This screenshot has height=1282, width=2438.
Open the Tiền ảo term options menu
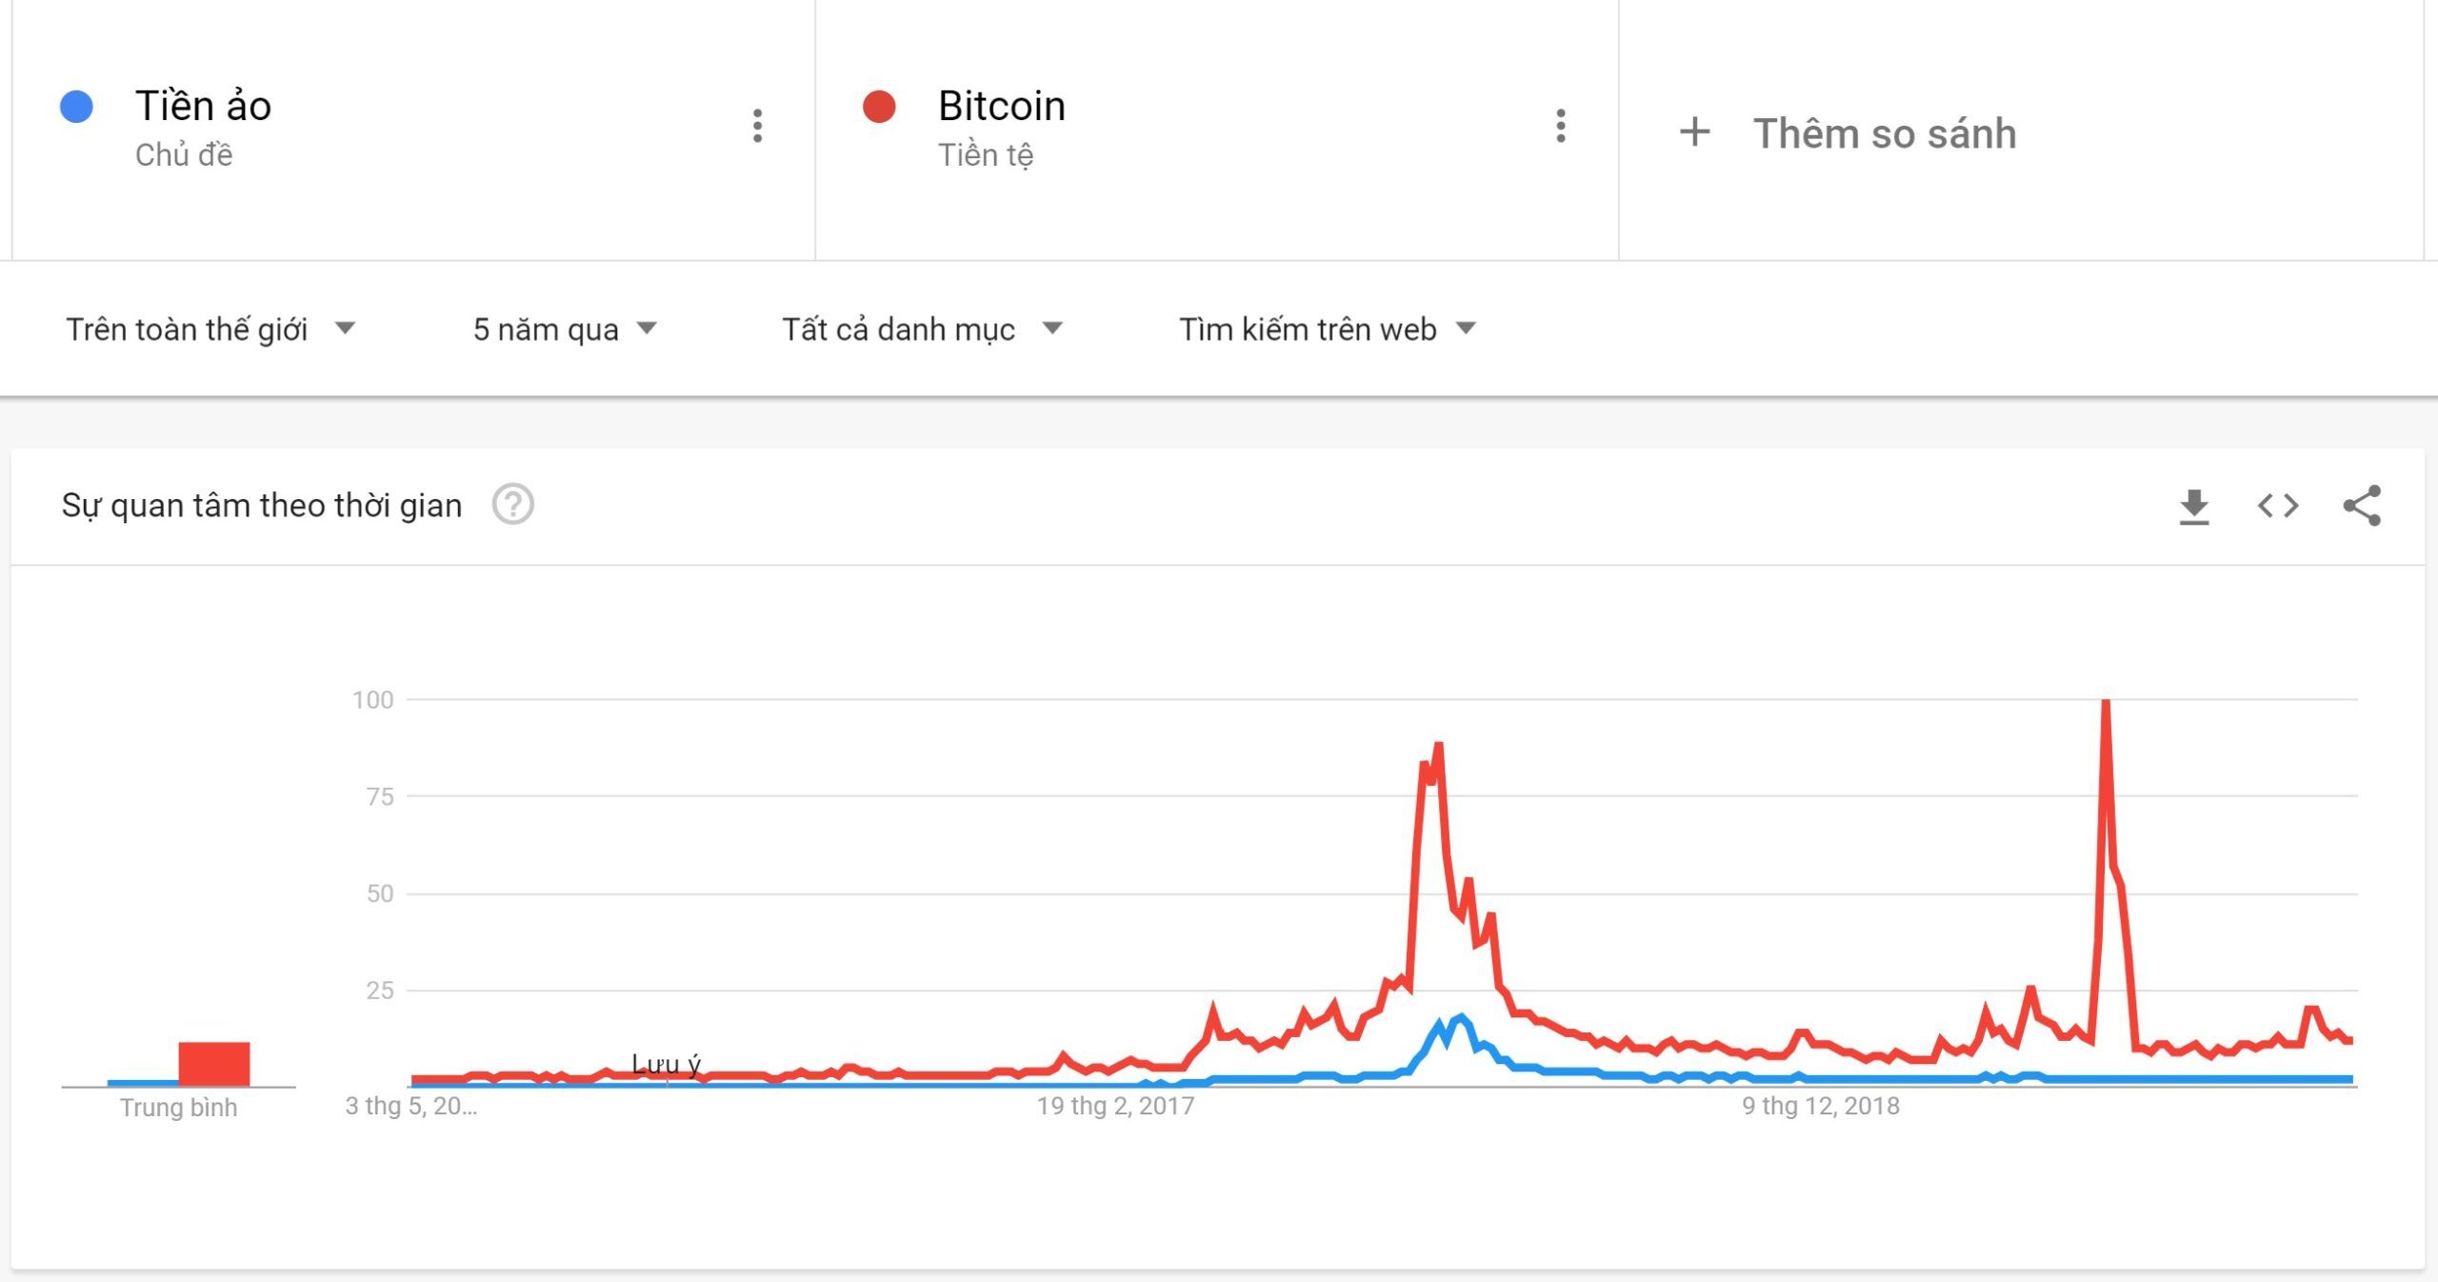click(757, 126)
